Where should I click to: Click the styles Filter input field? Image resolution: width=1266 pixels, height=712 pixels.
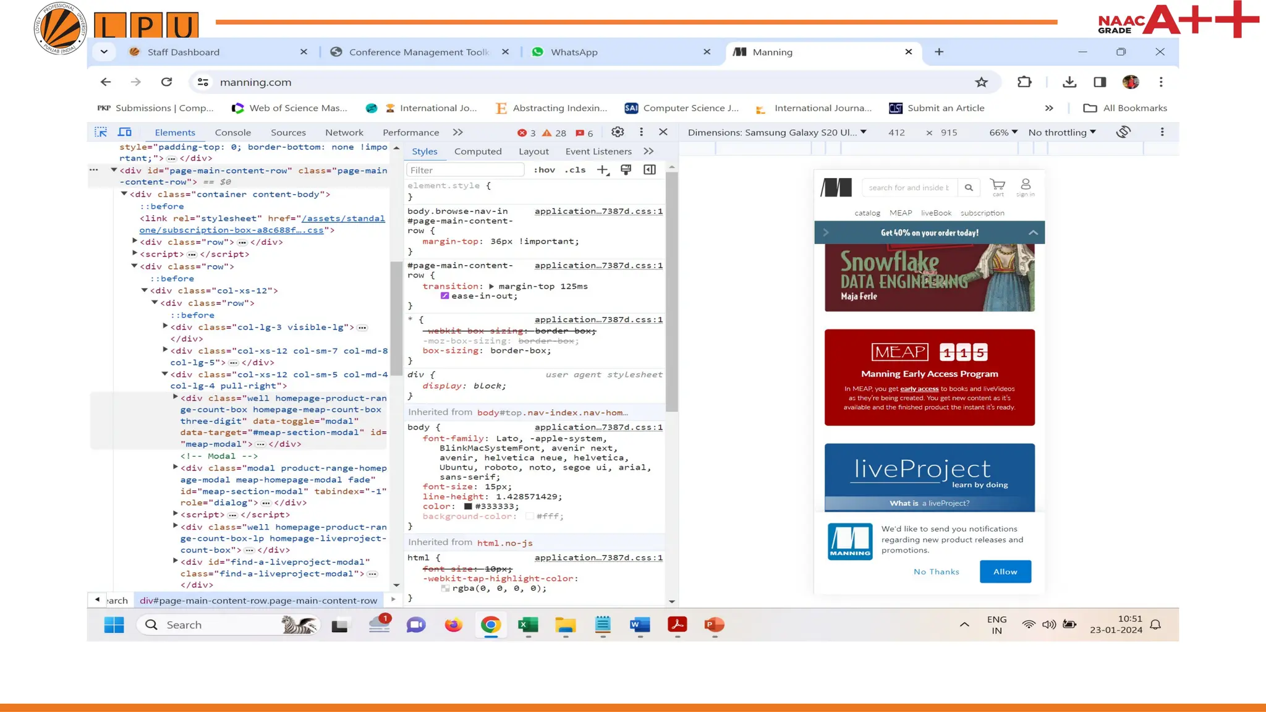tap(465, 170)
